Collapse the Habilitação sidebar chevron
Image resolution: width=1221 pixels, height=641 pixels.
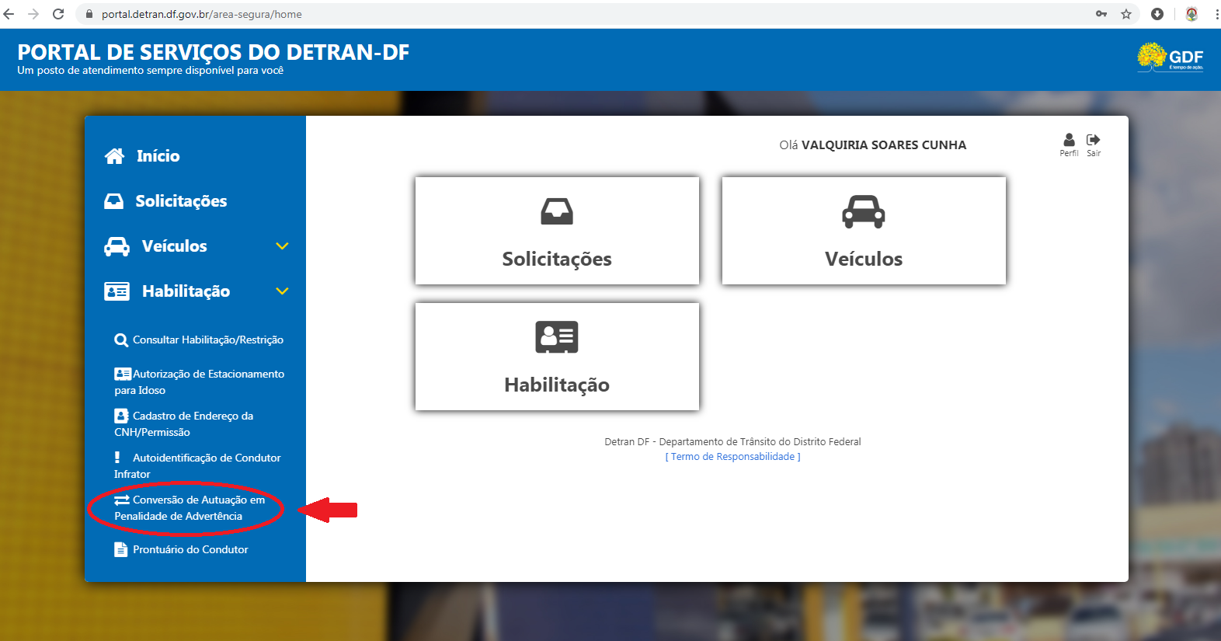282,291
